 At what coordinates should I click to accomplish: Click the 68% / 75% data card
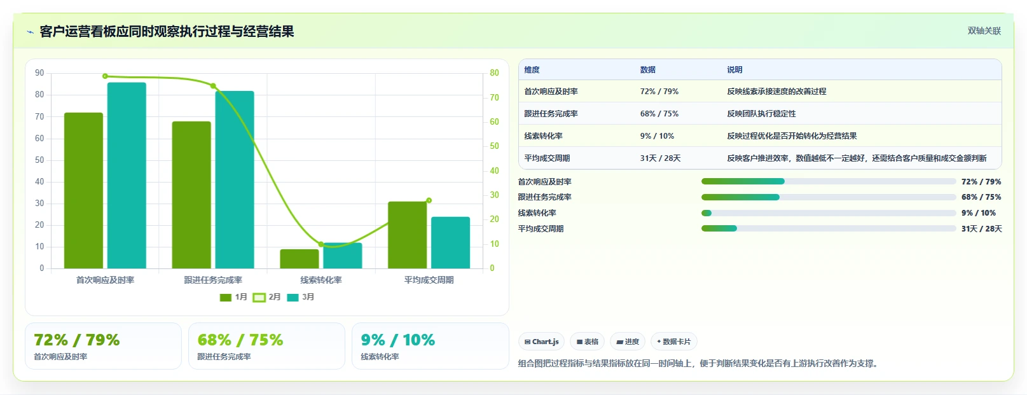[266, 346]
